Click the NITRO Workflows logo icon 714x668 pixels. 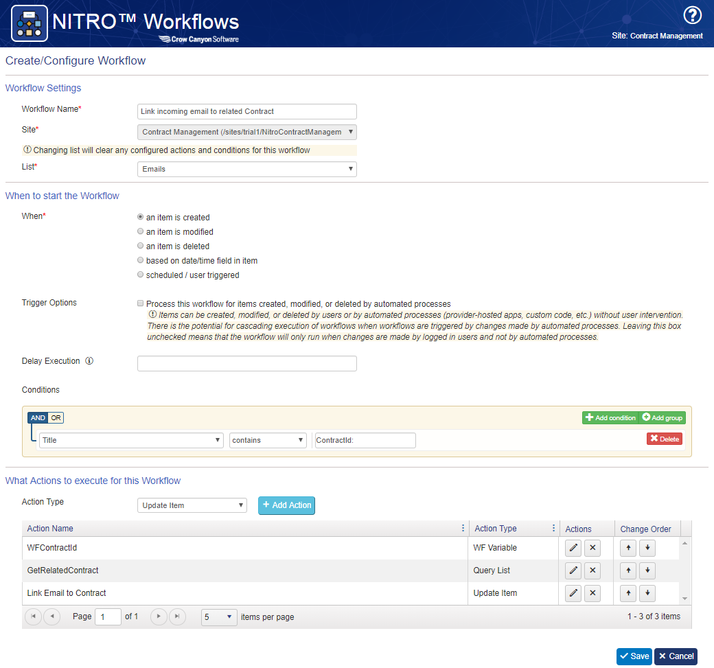(x=30, y=23)
